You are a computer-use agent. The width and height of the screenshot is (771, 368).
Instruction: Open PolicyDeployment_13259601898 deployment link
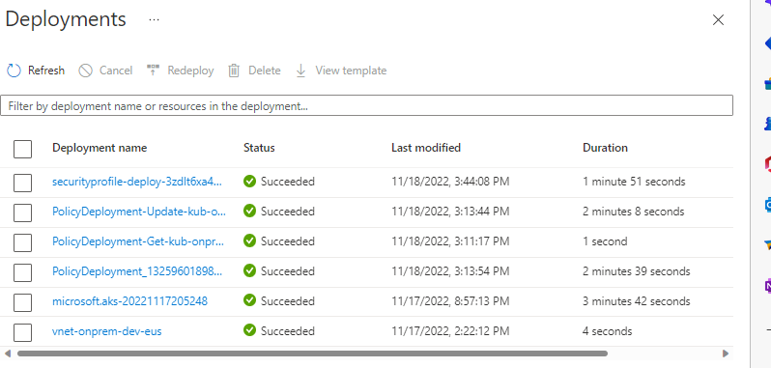(137, 271)
